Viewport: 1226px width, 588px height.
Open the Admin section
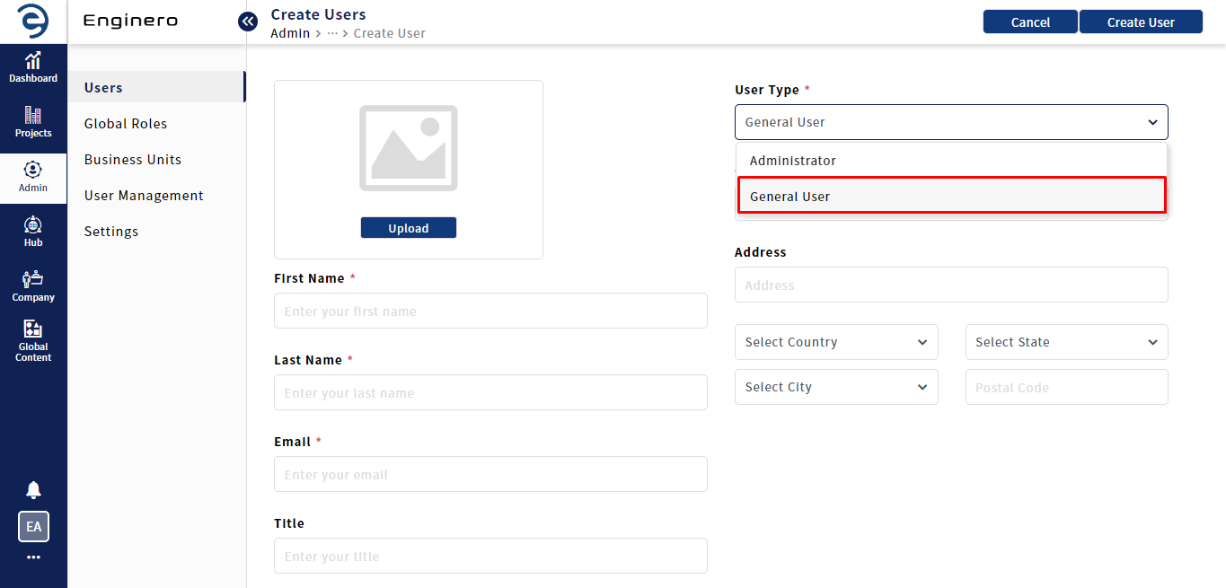33,177
